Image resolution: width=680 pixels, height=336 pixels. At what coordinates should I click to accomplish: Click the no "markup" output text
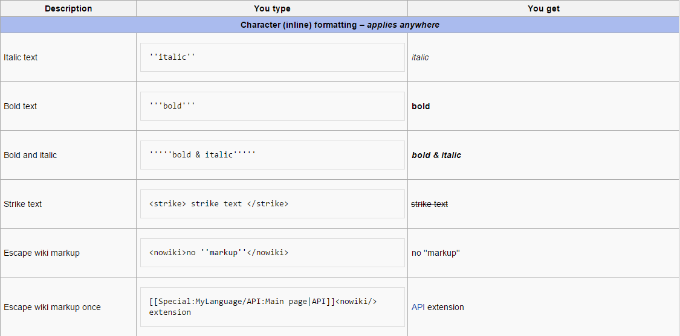[435, 253]
